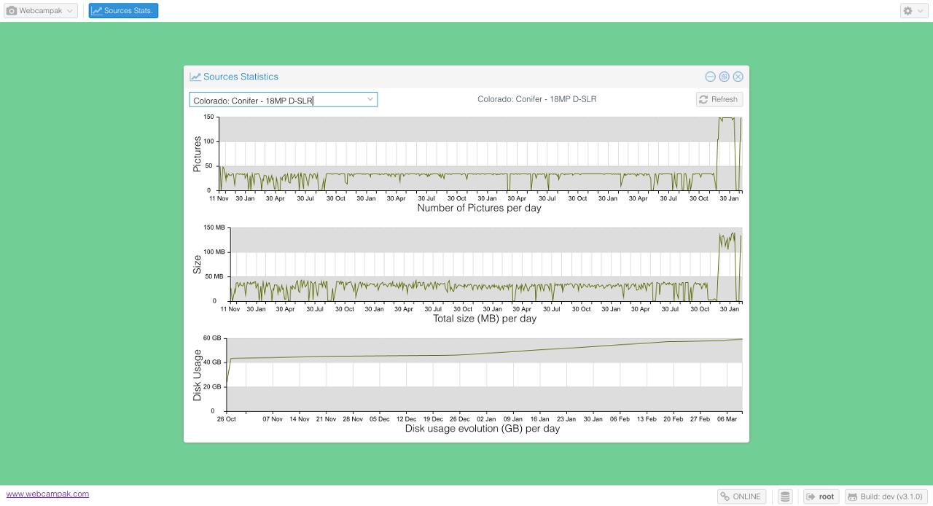The width and height of the screenshot is (933, 506).
Task: Click the "Number of Pictures per day" caption
Action: click(x=479, y=208)
